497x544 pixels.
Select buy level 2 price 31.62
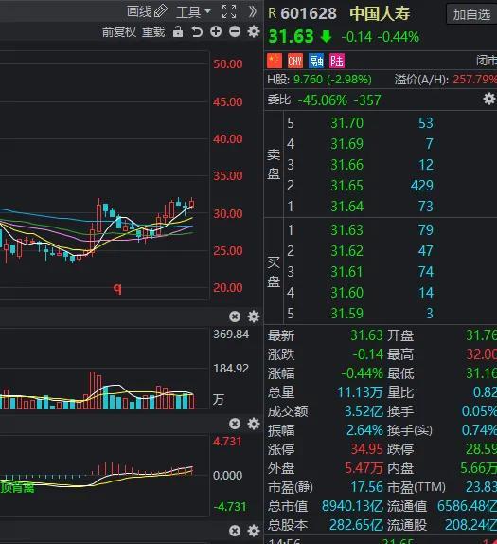pos(346,250)
